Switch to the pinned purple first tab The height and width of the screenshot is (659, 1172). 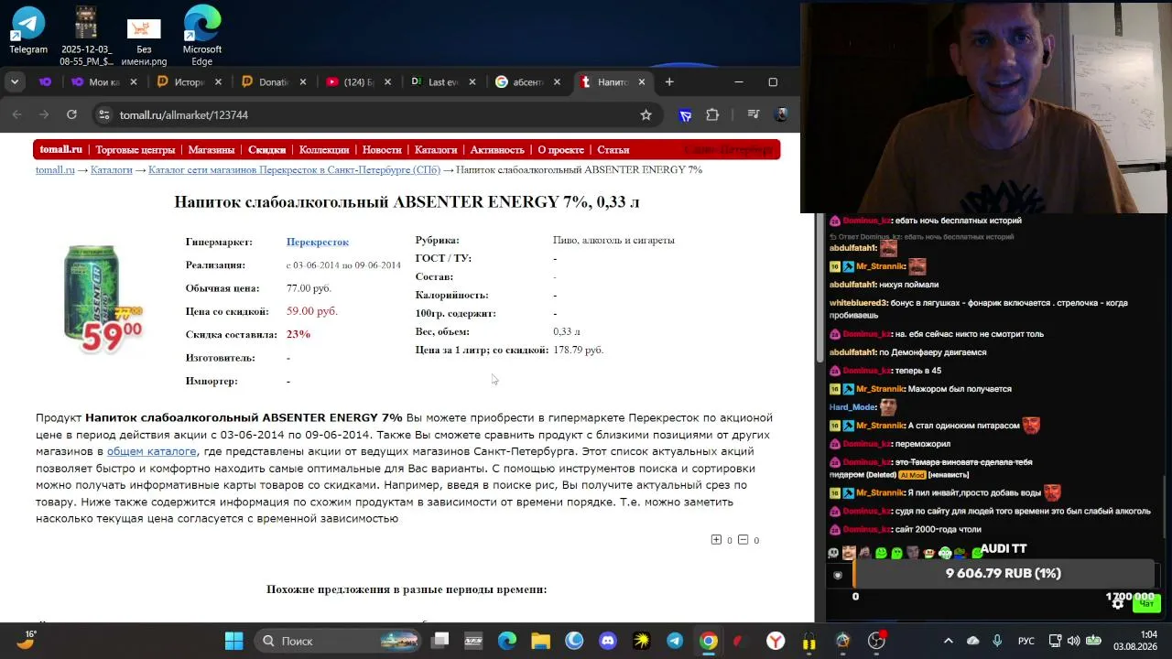tap(45, 81)
